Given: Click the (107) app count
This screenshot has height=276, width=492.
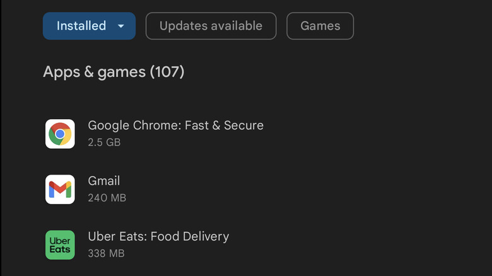Looking at the screenshot, I should click(x=167, y=72).
